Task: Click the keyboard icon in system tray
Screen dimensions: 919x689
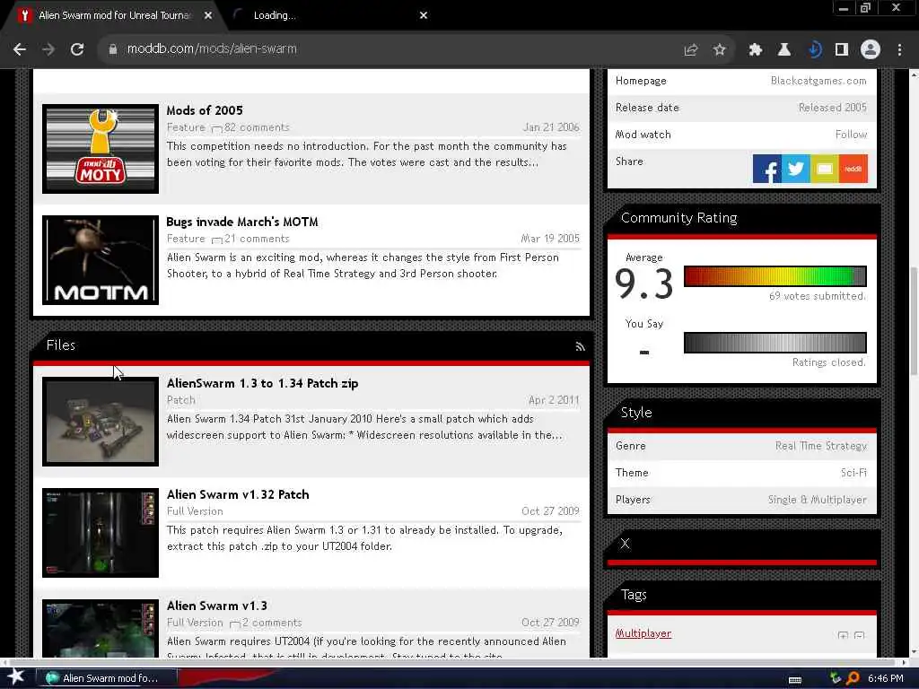Action: 795,680
